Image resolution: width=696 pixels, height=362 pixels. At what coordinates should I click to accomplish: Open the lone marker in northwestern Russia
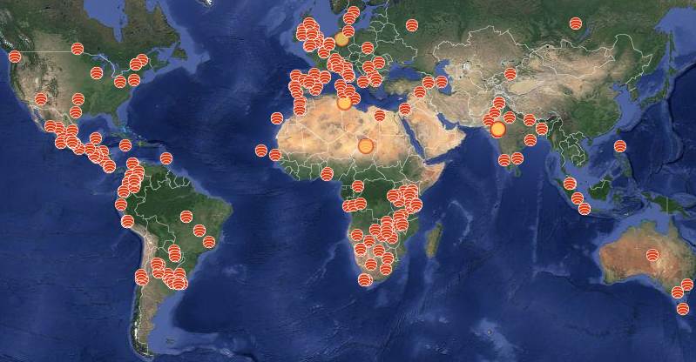412,25
